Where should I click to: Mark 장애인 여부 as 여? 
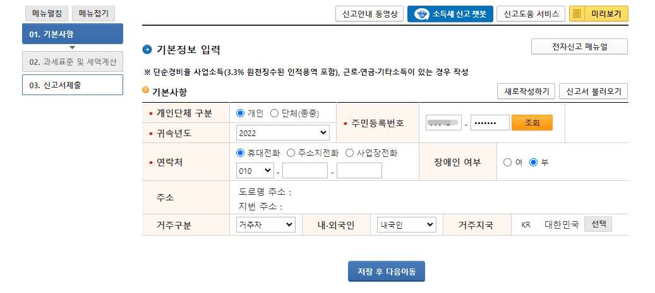coord(507,162)
